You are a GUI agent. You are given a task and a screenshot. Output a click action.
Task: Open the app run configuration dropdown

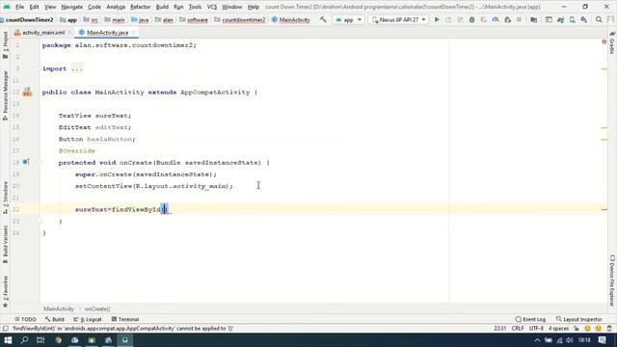click(348, 19)
